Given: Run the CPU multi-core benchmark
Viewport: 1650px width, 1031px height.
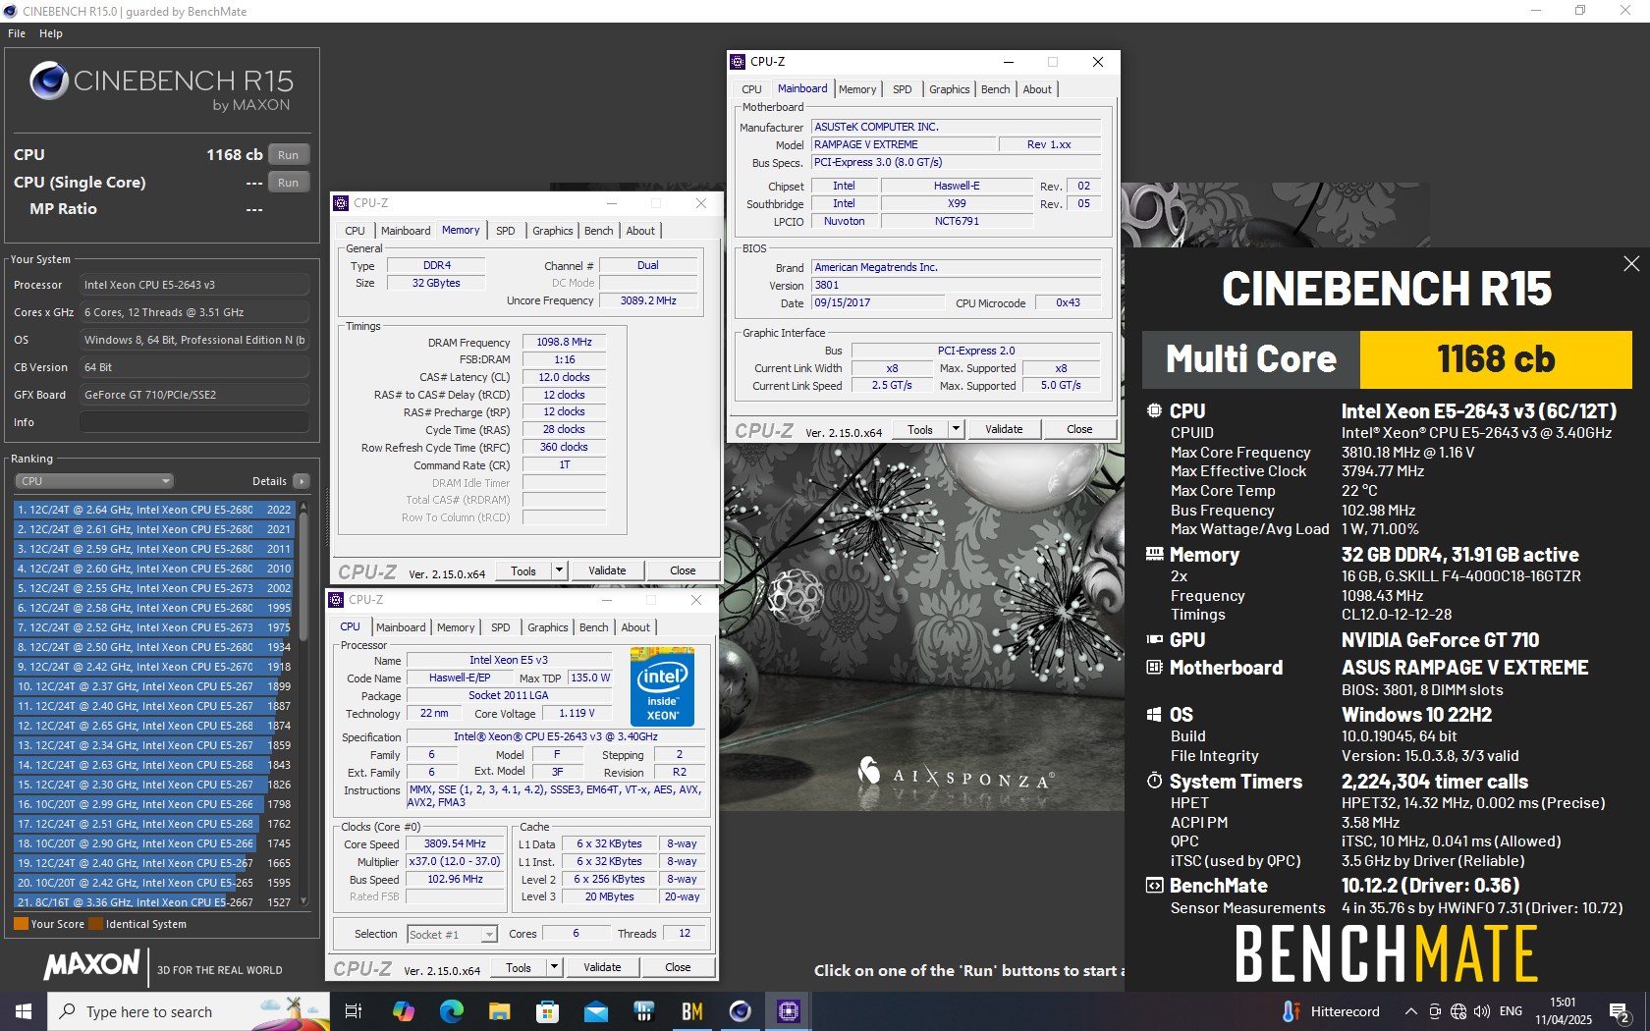Looking at the screenshot, I should [289, 155].
